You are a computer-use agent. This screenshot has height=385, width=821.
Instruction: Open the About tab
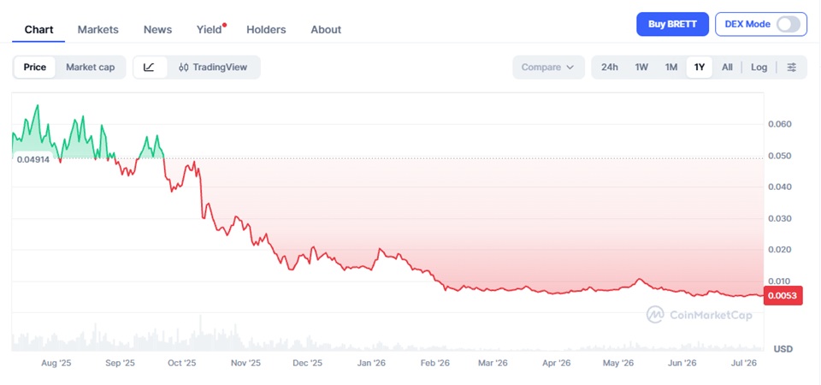click(326, 30)
